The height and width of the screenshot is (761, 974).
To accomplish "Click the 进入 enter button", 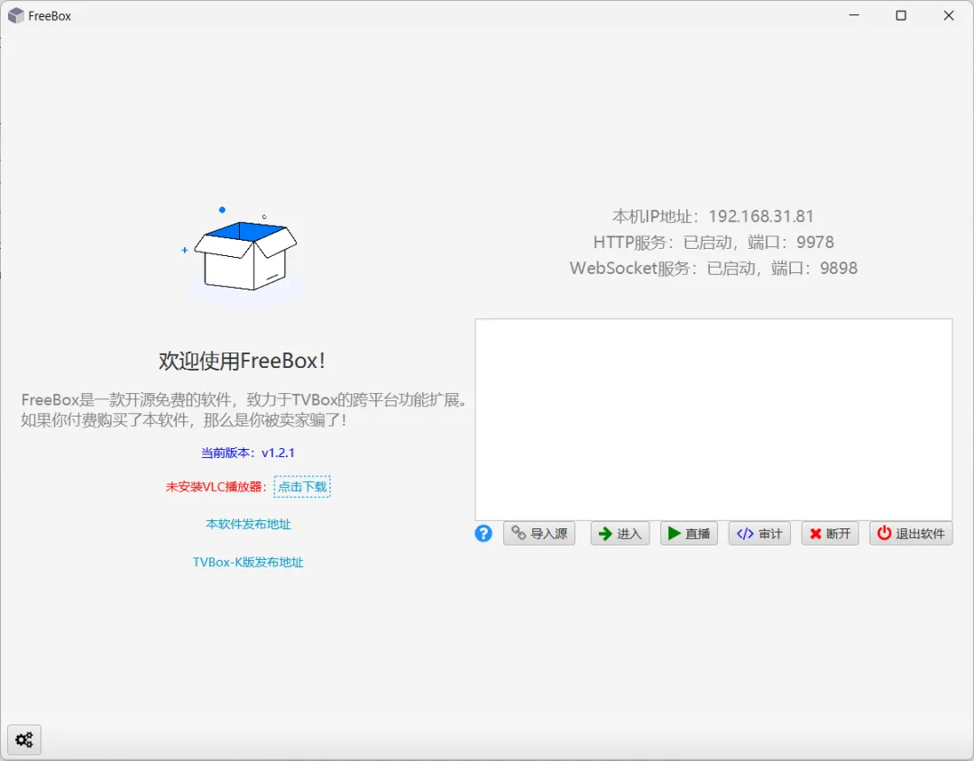I will [620, 534].
